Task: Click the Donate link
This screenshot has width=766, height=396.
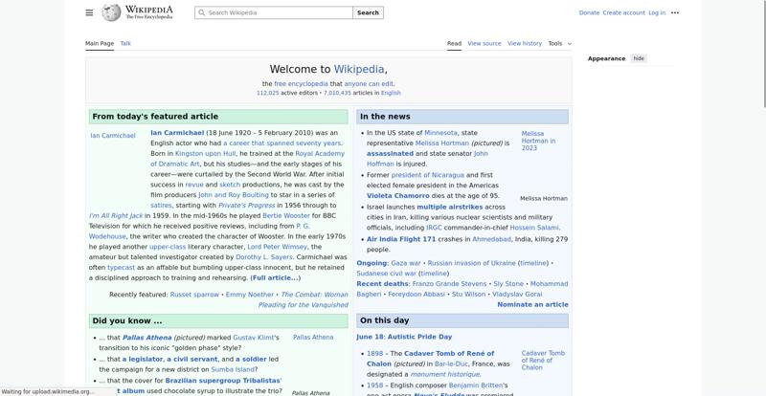Action: point(589,12)
